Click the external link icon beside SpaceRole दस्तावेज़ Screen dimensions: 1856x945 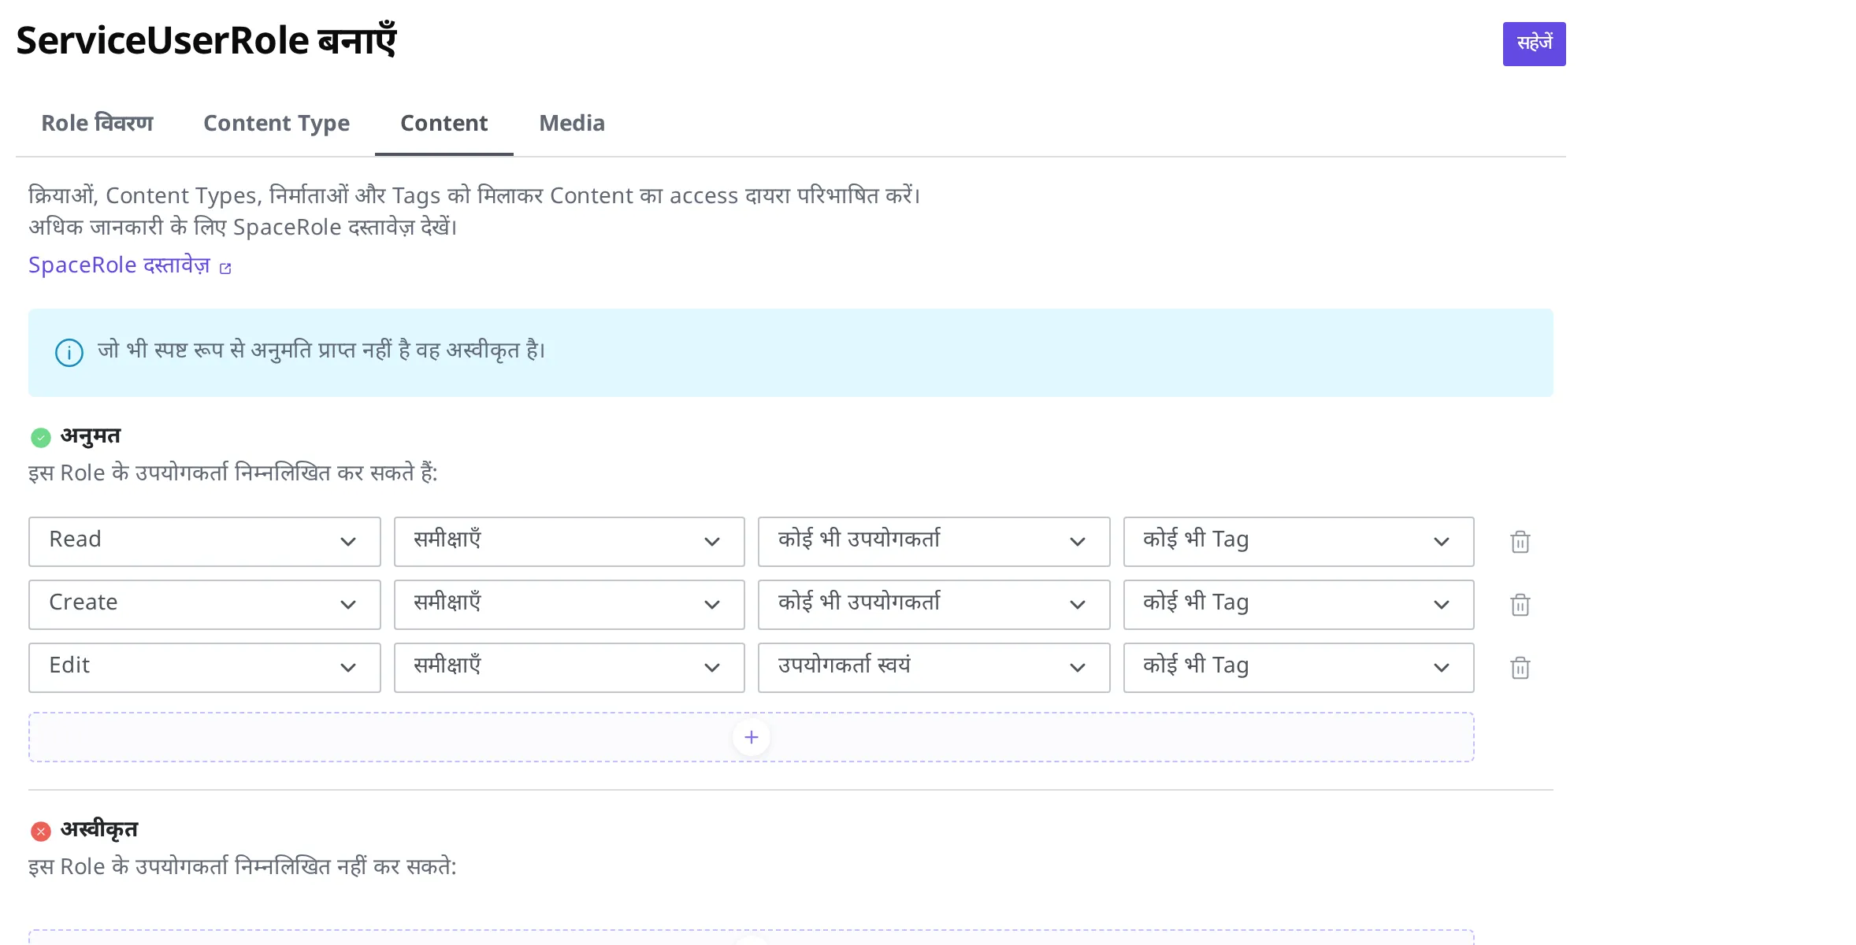tap(225, 269)
